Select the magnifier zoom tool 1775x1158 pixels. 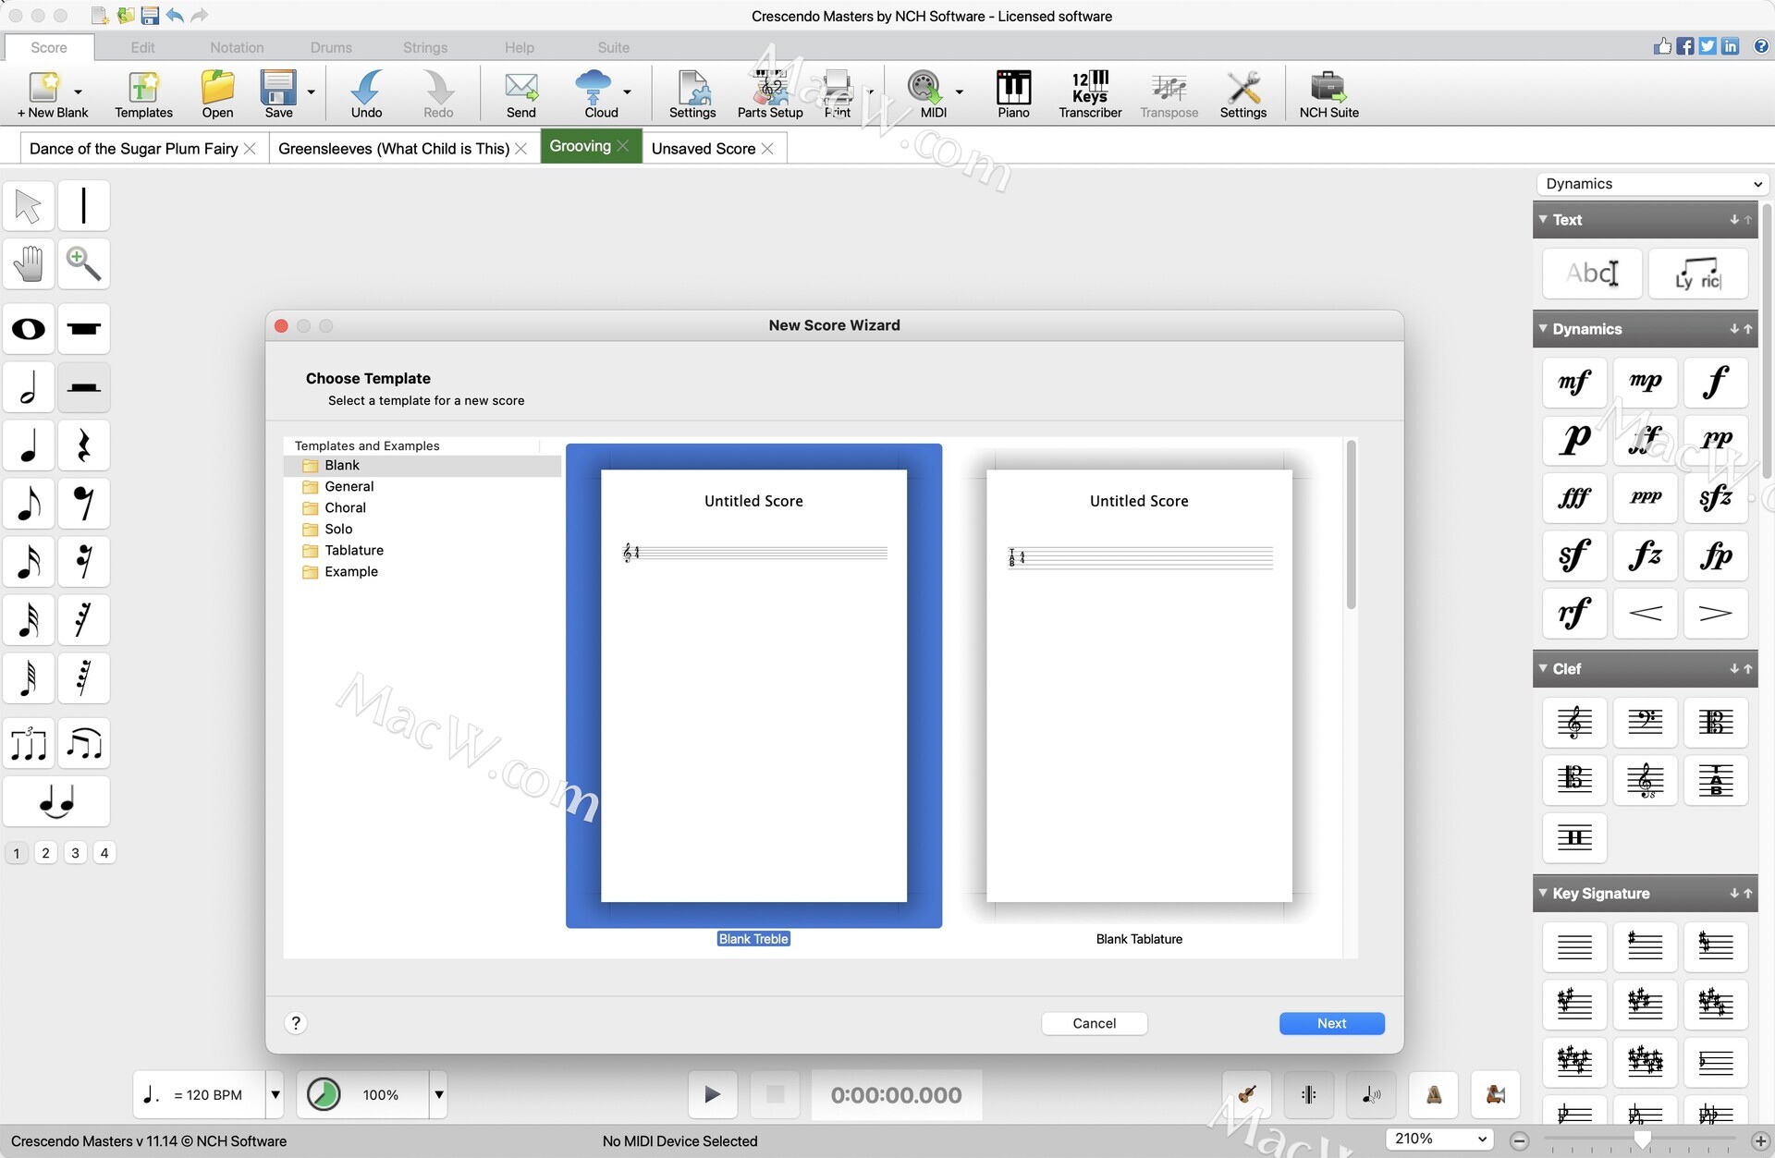[x=84, y=264]
